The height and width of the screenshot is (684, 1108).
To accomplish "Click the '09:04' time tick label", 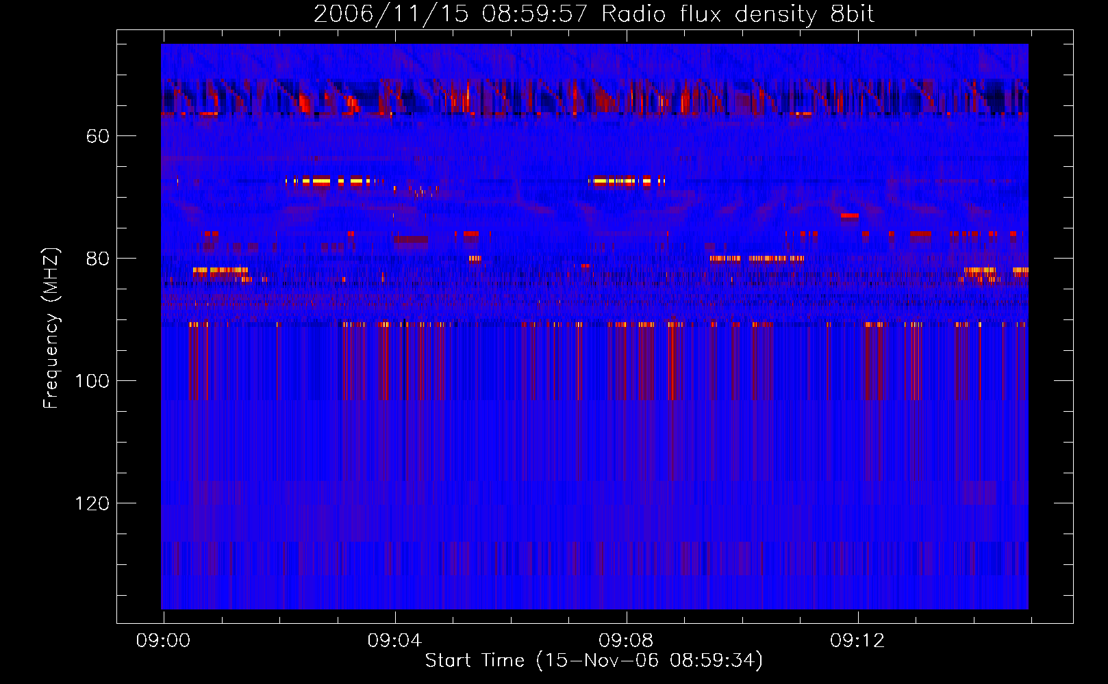I will pyautogui.click(x=394, y=640).
